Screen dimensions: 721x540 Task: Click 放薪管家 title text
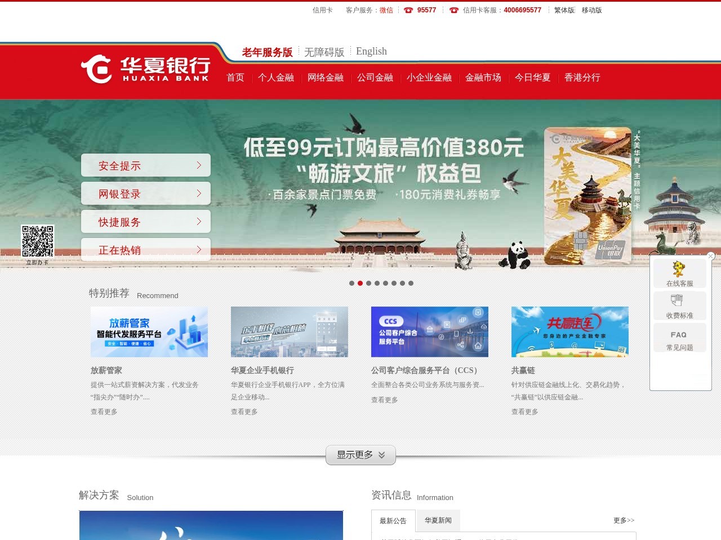(106, 370)
